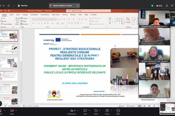Click the Numbering list icon
The width and height of the screenshot is (175, 116).
tap(74, 19)
